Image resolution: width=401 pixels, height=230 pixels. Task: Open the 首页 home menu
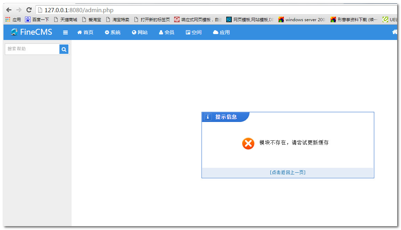click(x=85, y=32)
